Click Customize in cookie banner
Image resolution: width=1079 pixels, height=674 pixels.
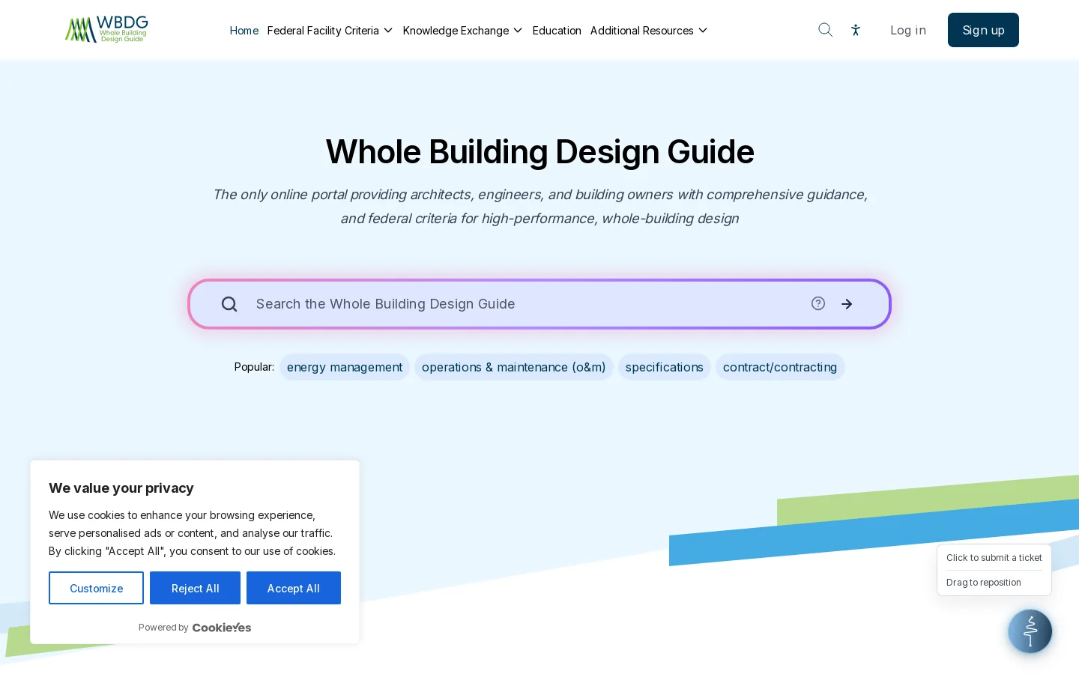click(x=96, y=588)
